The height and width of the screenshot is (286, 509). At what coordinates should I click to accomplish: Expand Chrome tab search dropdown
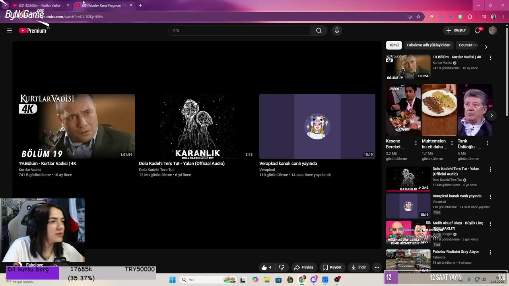(x=5, y=5)
